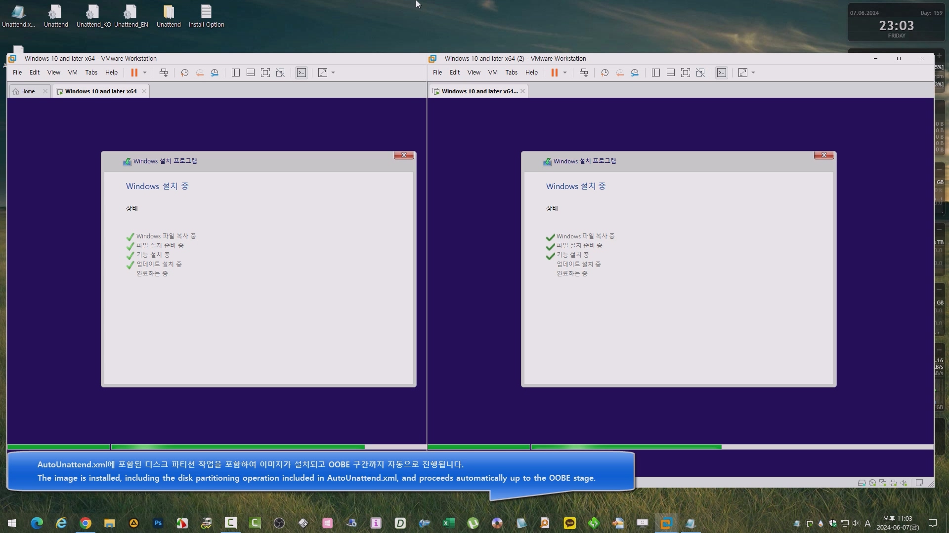Open VM menu in left VMware window
Image resolution: width=949 pixels, height=533 pixels.
coord(73,73)
